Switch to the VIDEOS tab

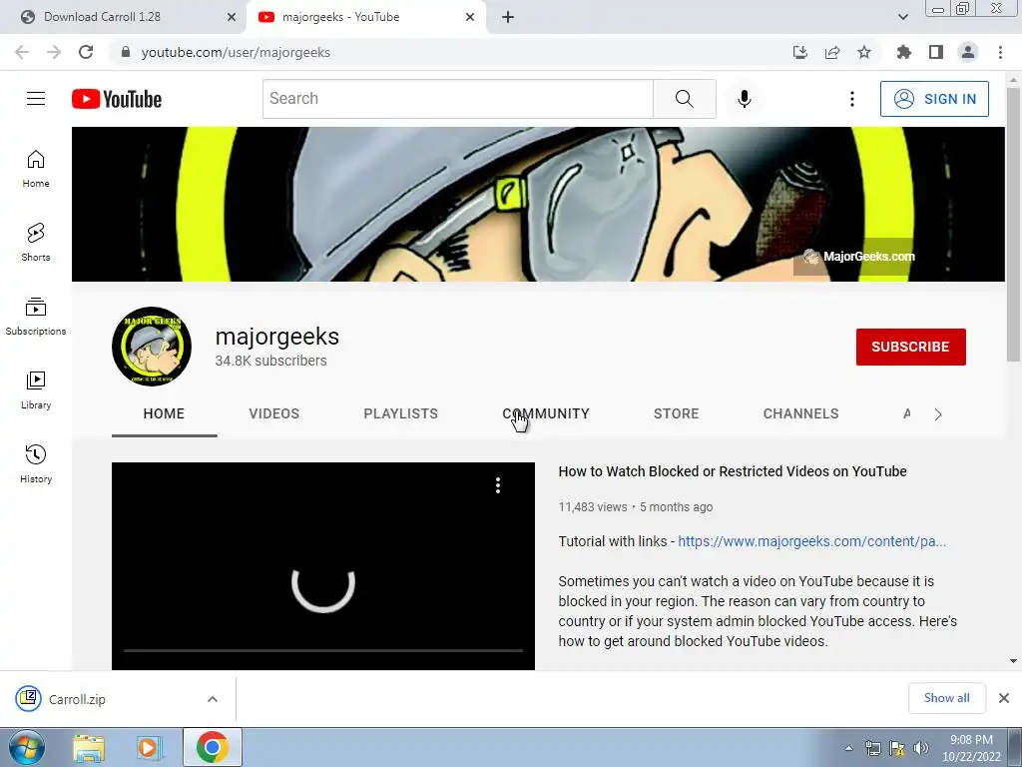(274, 414)
